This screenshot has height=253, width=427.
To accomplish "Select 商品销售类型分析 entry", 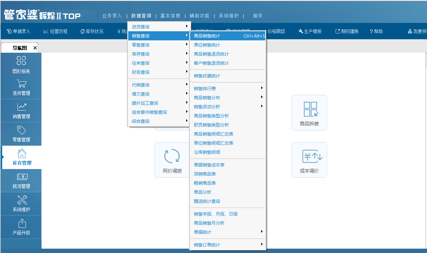I will click(x=228, y=116).
